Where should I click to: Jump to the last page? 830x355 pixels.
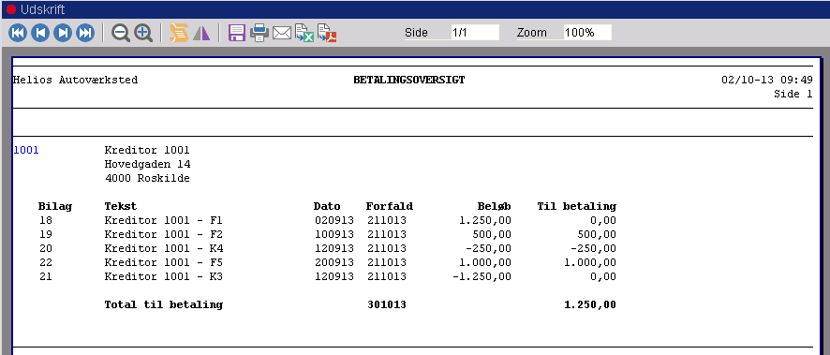point(85,33)
